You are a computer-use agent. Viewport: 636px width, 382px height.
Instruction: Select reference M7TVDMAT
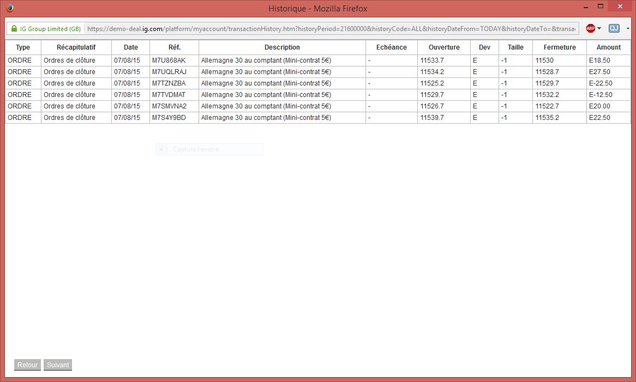point(169,94)
